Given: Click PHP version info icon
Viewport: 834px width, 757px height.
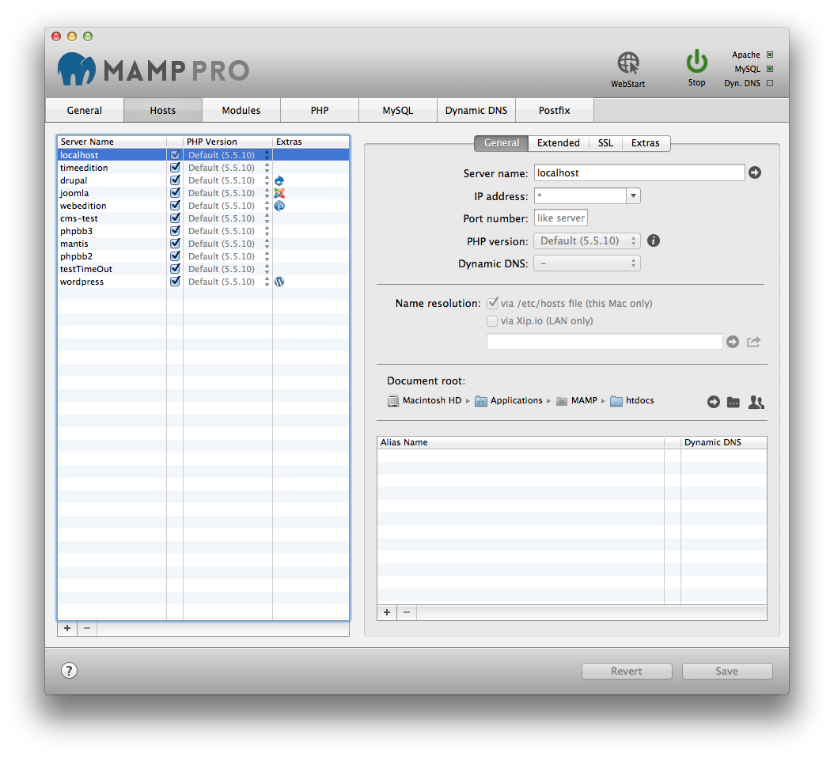Looking at the screenshot, I should tap(654, 240).
